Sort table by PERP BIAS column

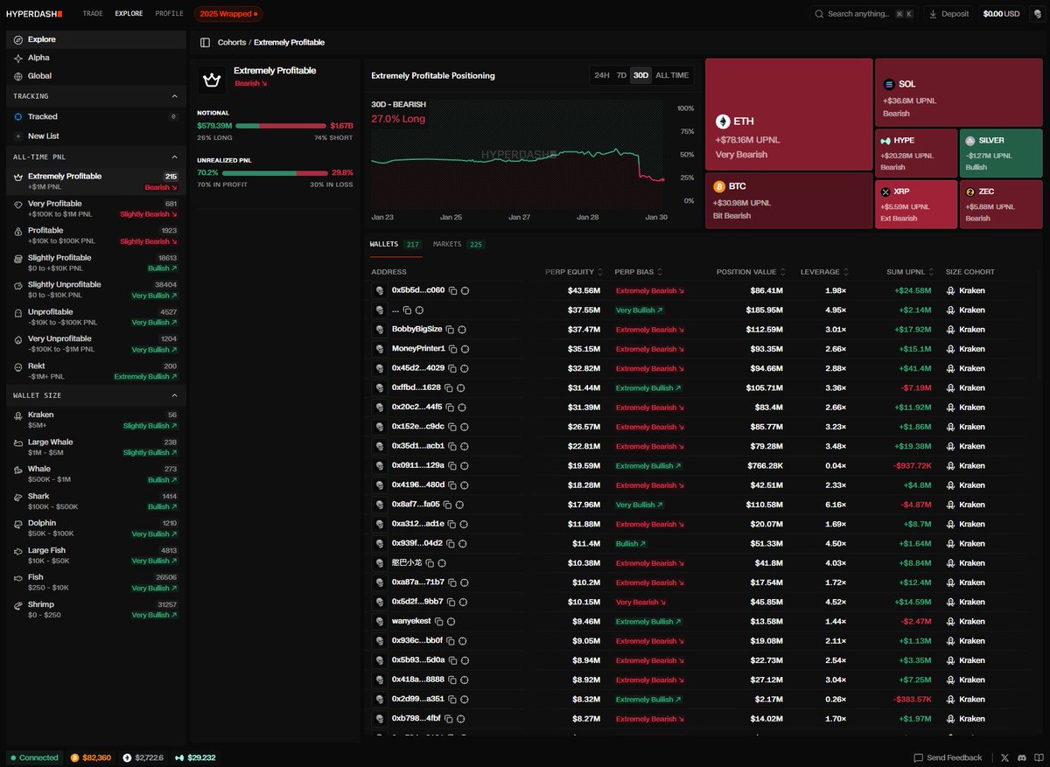[x=639, y=272]
